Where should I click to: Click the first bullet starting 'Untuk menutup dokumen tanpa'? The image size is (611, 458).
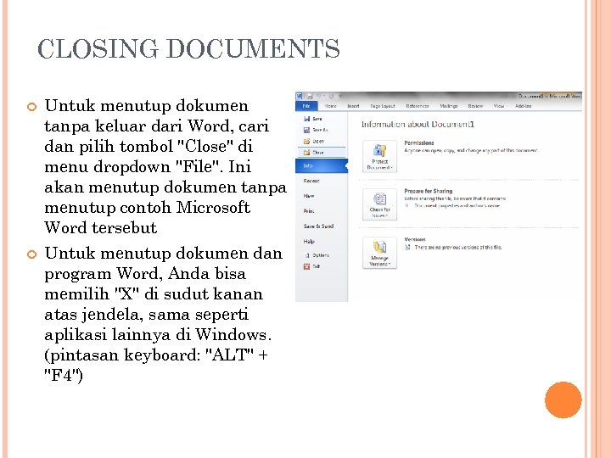pos(165,167)
